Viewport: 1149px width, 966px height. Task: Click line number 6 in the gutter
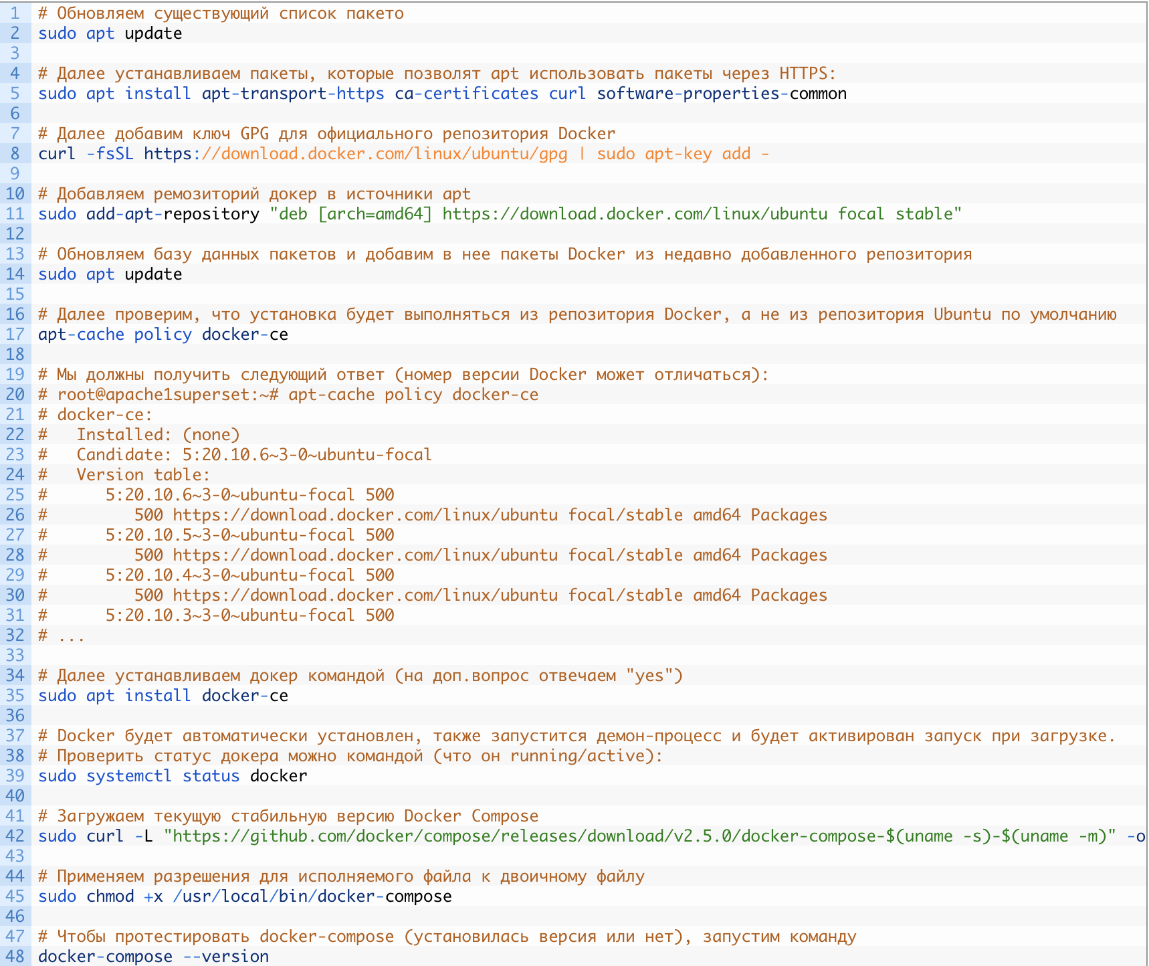click(x=15, y=114)
